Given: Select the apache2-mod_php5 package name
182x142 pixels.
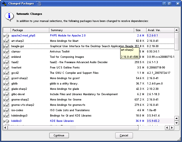Looking at the screenshot, I should coord(23,36).
